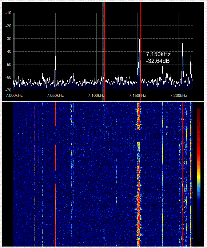
Task: Click the -10 dB scale label
Action: pos(8,13)
